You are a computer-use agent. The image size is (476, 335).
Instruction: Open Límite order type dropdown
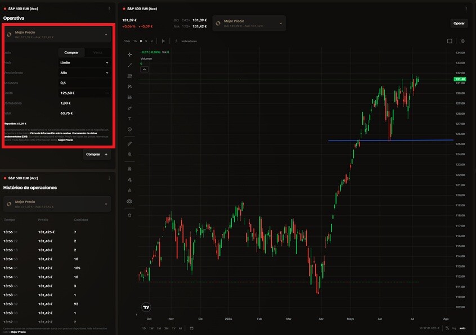84,63
